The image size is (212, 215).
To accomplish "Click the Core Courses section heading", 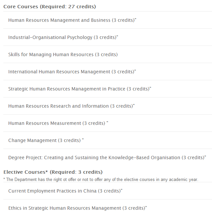I will tap(50, 7).
